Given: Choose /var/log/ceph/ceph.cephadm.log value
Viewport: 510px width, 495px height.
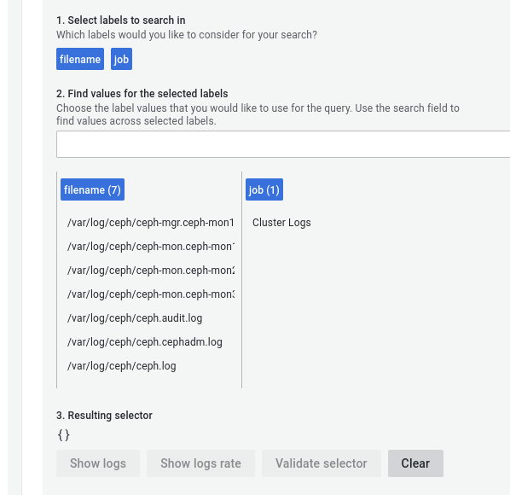Looking at the screenshot, I should 145,342.
